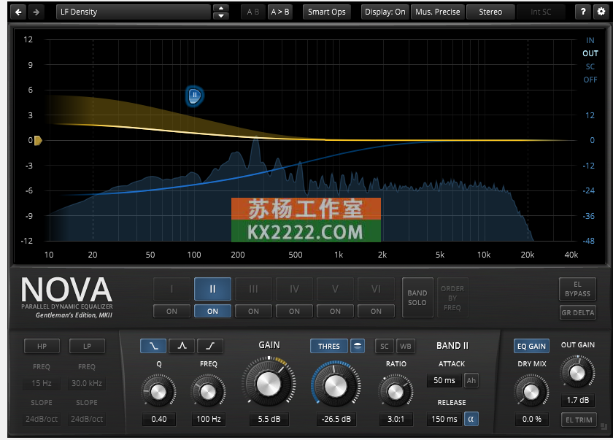The height and width of the screenshot is (440, 613).
Task: Select the high shelf filter shape icon
Action: click(210, 346)
